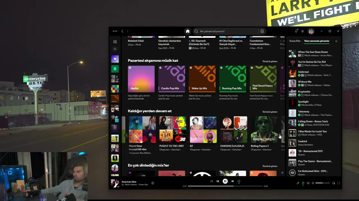Add American Idiot to Liked Songs

pos(153,183)
